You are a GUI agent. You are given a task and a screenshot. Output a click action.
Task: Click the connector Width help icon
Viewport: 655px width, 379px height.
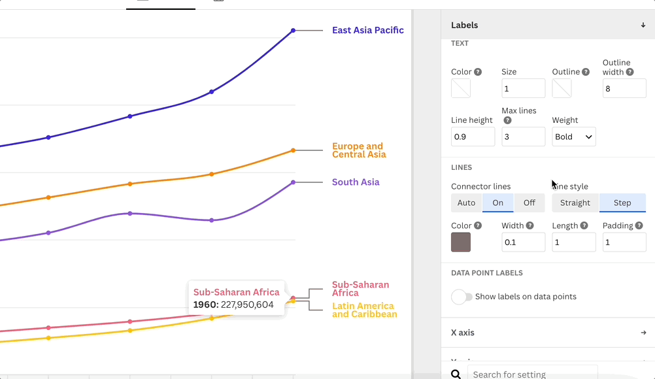529,225
